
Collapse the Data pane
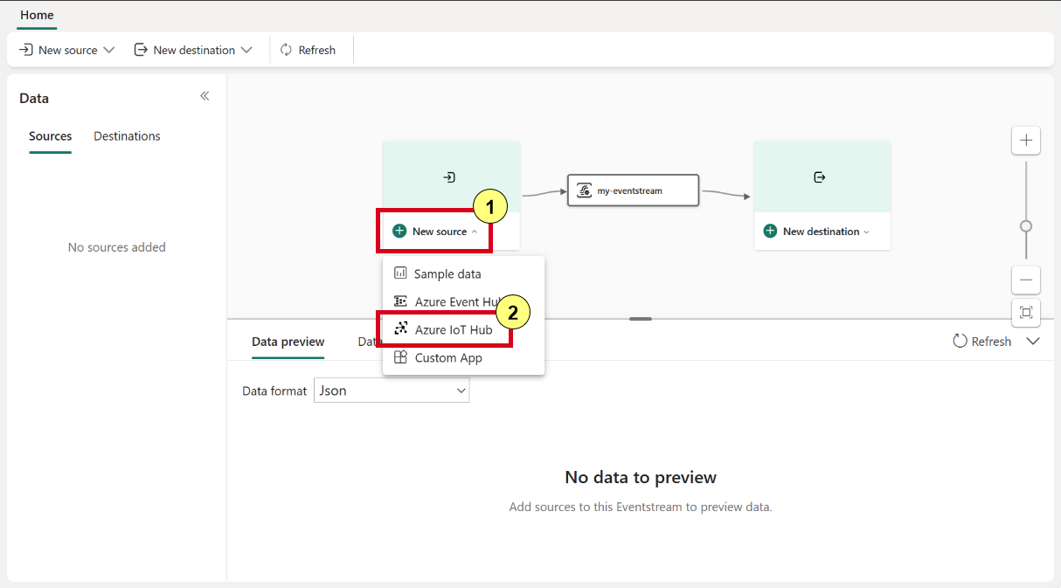coord(205,96)
